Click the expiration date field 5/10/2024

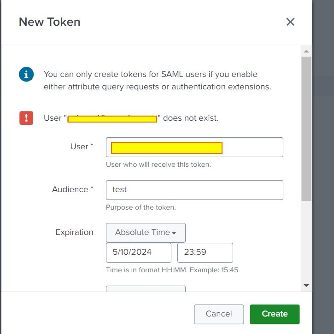coord(138,252)
